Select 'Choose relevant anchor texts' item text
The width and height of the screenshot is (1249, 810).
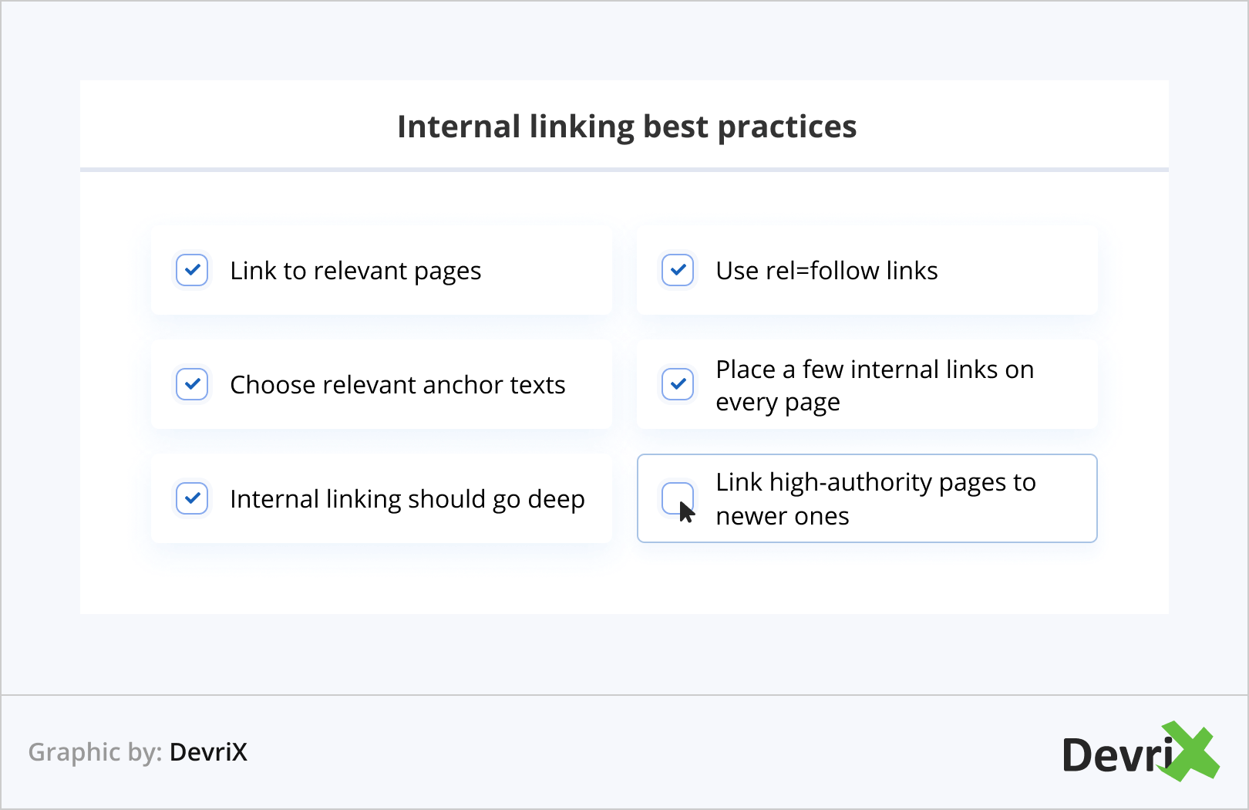click(x=398, y=385)
